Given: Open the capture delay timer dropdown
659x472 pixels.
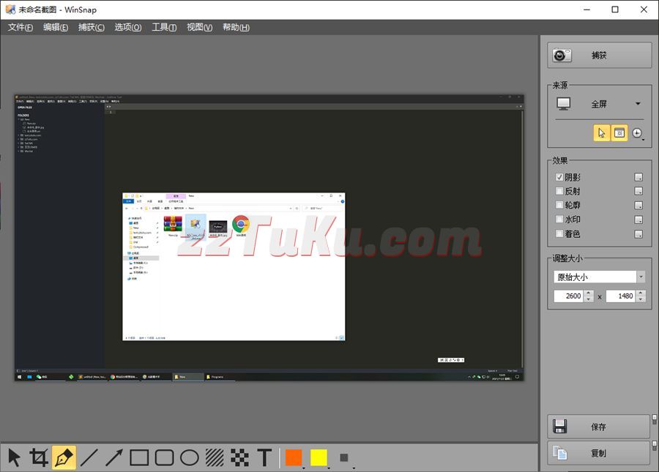Looking at the screenshot, I should (638, 133).
